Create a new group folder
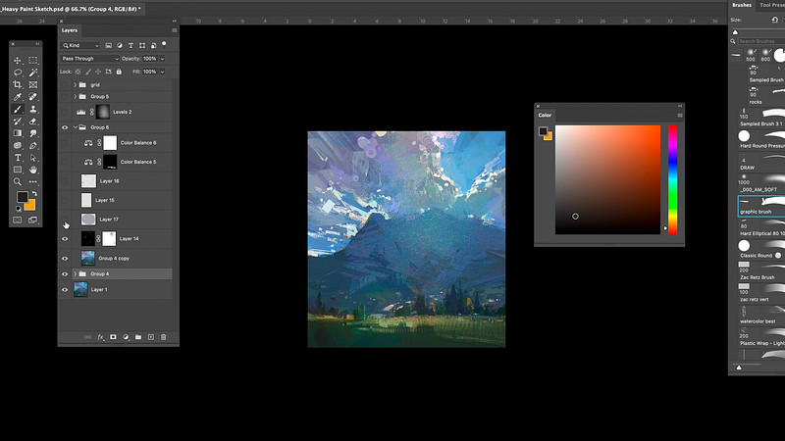785x441 pixels. (x=138, y=337)
